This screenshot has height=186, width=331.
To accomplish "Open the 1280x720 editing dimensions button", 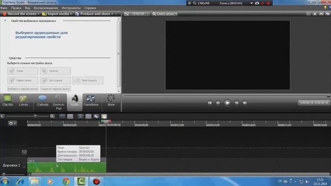I will click(137, 14).
